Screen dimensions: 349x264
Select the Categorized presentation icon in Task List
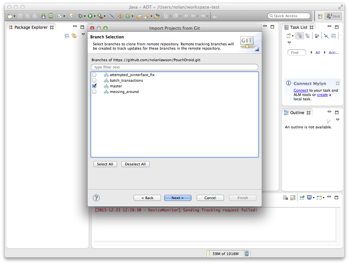(300, 36)
